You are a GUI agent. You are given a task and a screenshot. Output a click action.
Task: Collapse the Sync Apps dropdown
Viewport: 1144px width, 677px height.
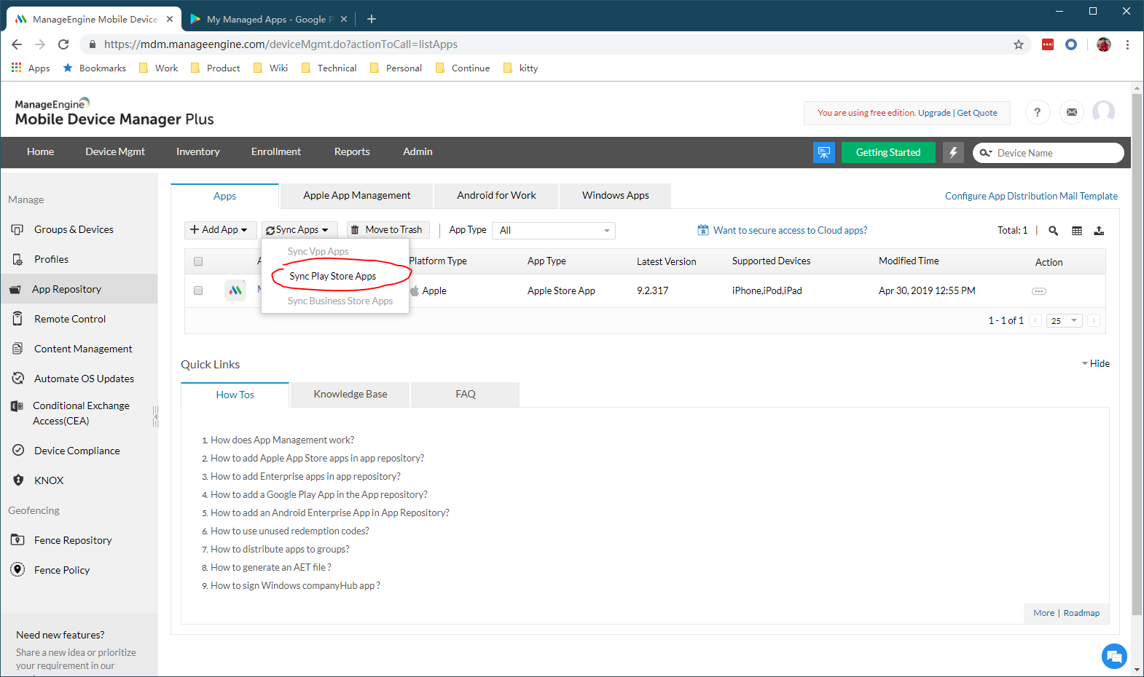coord(299,230)
